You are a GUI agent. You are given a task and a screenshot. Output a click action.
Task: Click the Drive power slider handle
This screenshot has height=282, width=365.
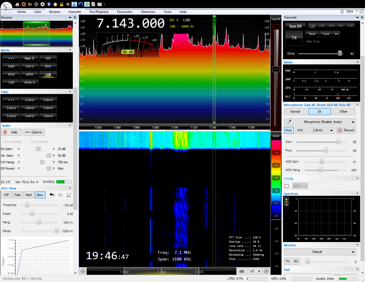pos(340,53)
